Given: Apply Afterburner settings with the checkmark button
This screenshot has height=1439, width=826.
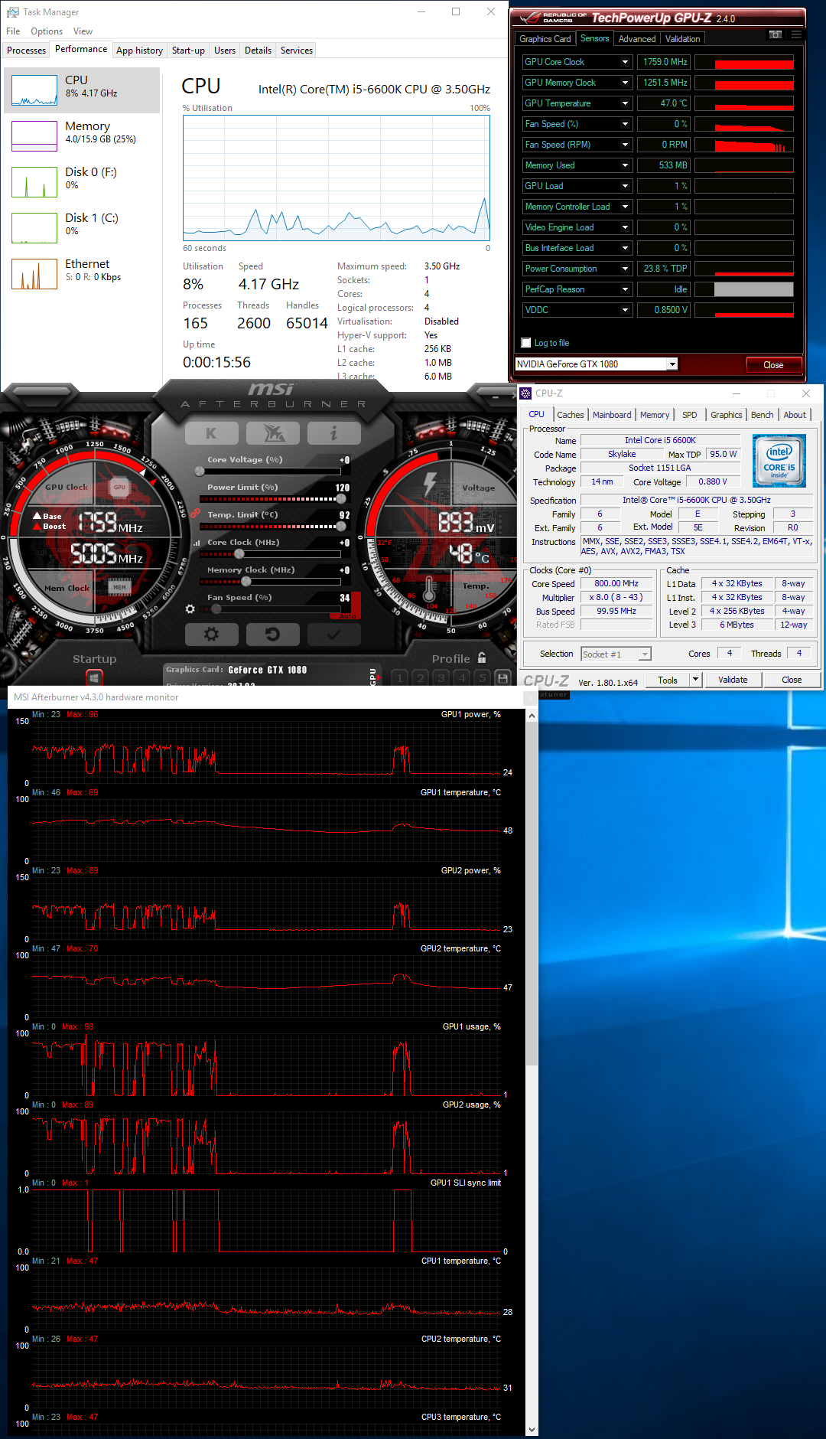Looking at the screenshot, I should click(x=334, y=635).
